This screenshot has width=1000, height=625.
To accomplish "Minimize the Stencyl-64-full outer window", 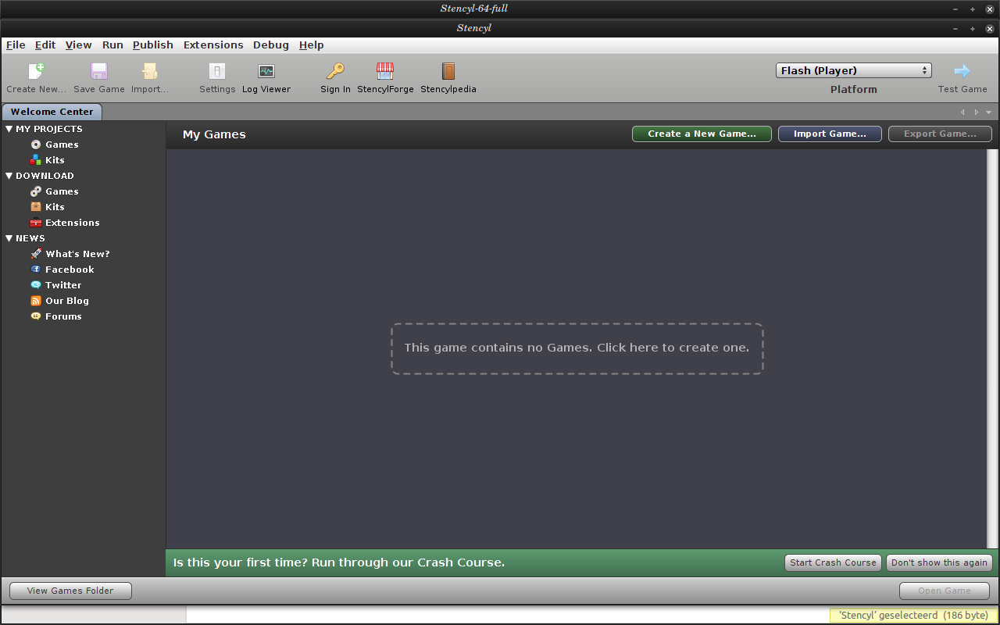I will [955, 9].
